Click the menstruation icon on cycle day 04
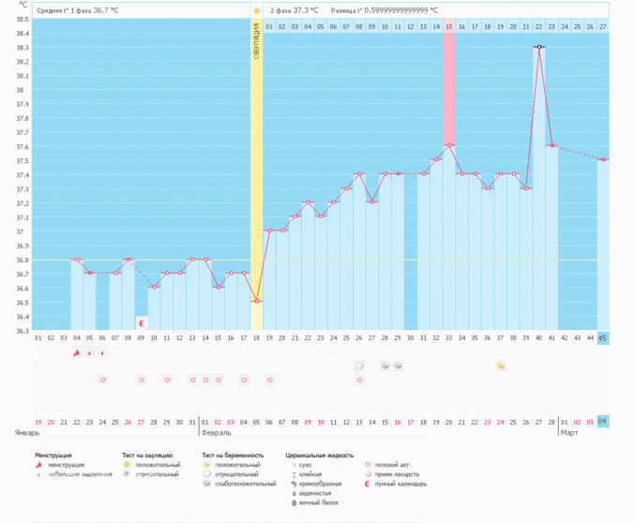 click(x=77, y=353)
